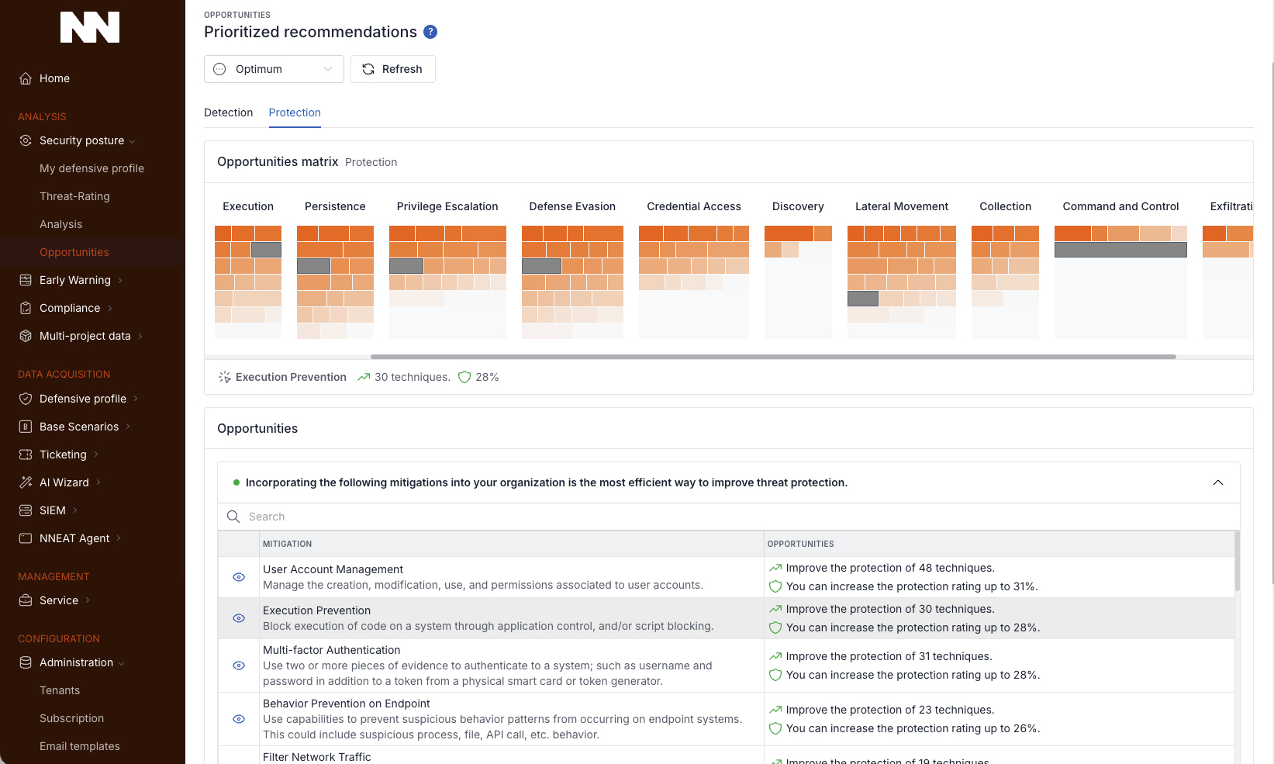Open My defensive profile page
The height and width of the screenshot is (764, 1274).
coord(91,168)
